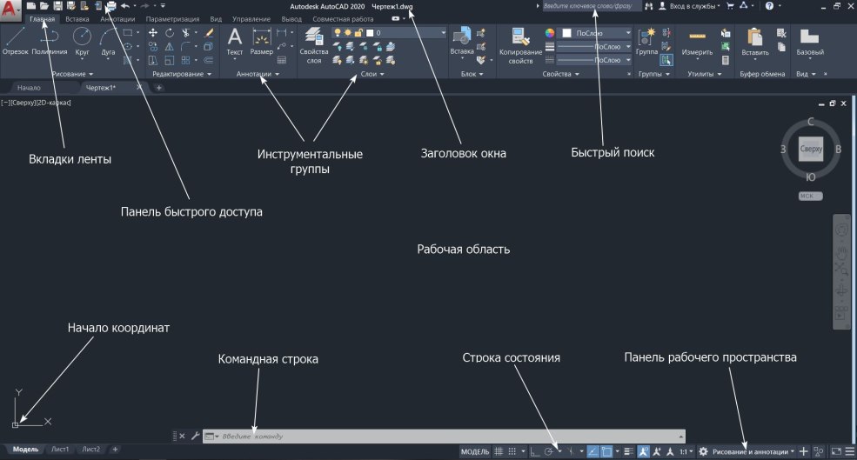Image resolution: width=857 pixels, height=460 pixels.
Task: Click the Измерить measure tool
Action: (x=697, y=43)
